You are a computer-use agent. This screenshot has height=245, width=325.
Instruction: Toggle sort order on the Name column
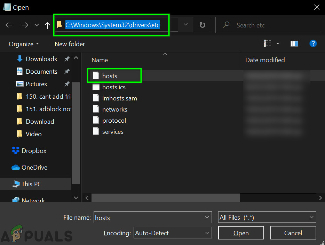(x=100, y=60)
